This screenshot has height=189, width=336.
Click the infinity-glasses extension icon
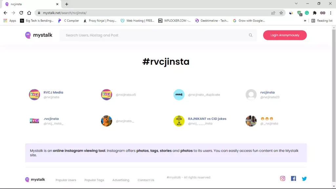tap(323, 13)
